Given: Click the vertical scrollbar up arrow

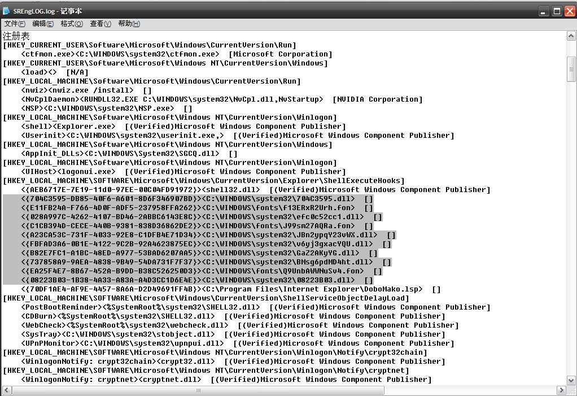Looking at the screenshot, I should pyautogui.click(x=571, y=36).
